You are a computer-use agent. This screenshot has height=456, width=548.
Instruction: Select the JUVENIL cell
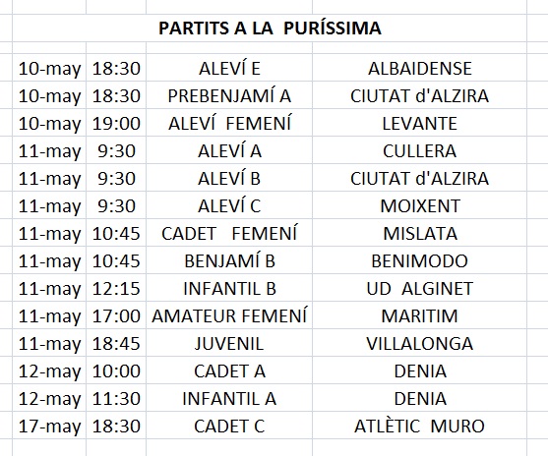tap(229, 344)
